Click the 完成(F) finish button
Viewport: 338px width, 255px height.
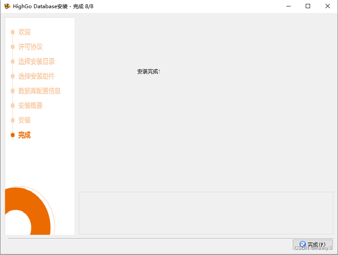pyautogui.click(x=313, y=245)
